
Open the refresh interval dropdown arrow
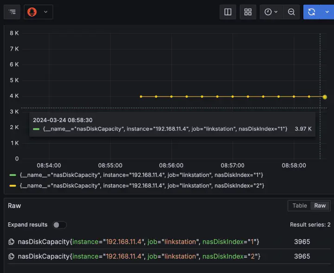click(327, 12)
